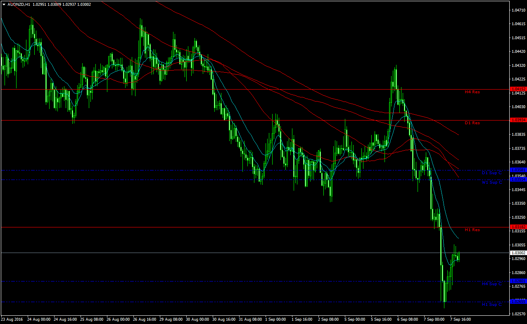The height and width of the screenshot is (324, 527).
Task: Click the 24 Aug 00:00 time label
Action: tap(39, 319)
